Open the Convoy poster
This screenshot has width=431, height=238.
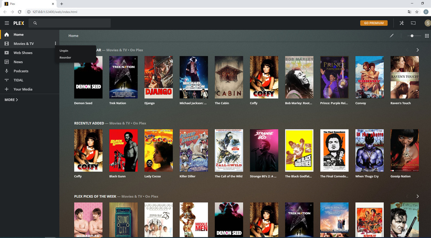(x=369, y=77)
